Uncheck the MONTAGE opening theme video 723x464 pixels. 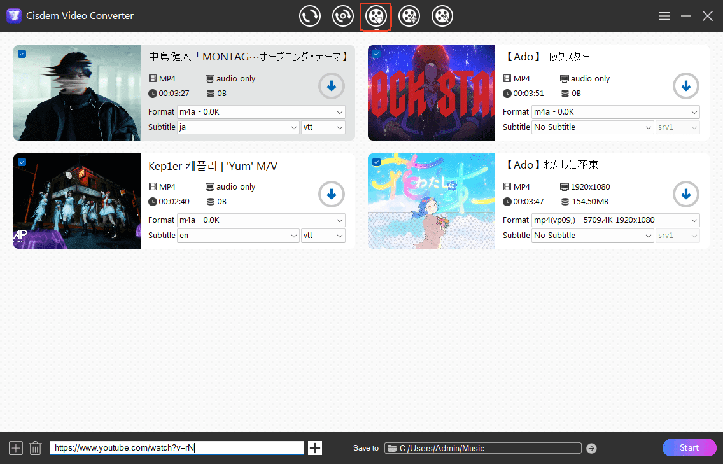[x=22, y=54]
